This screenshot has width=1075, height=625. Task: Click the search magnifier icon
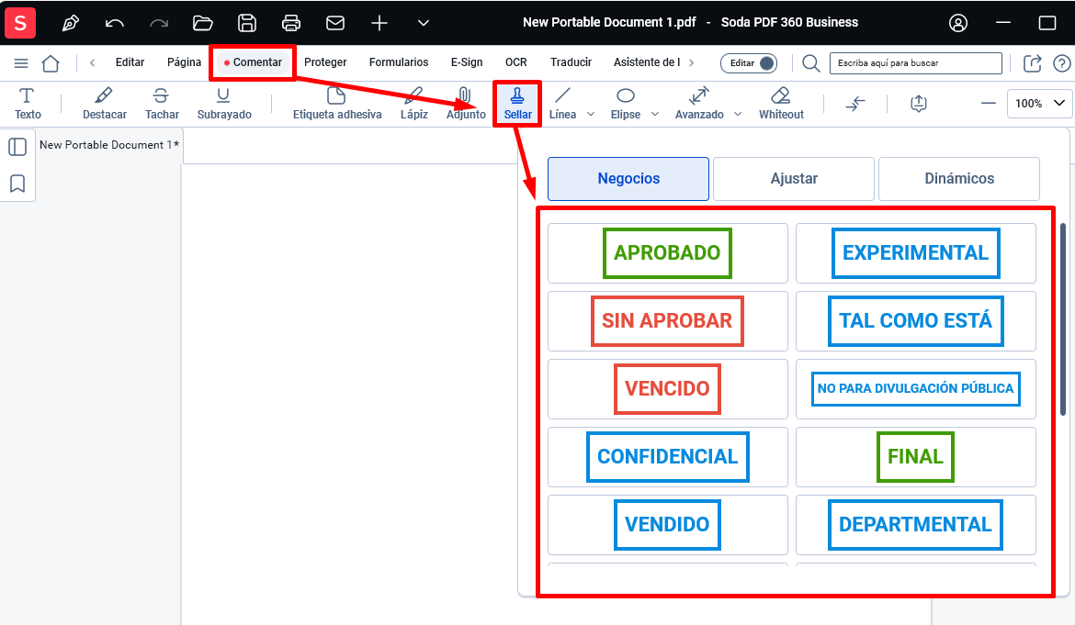point(811,63)
